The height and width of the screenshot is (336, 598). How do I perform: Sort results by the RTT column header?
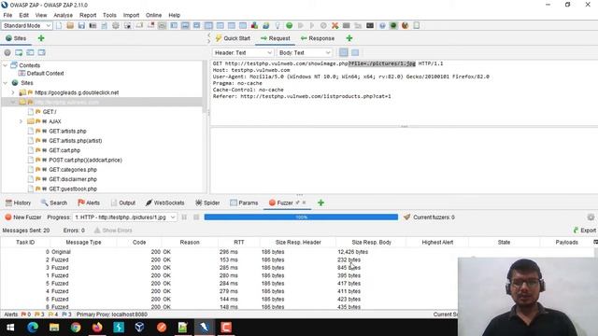point(239,243)
